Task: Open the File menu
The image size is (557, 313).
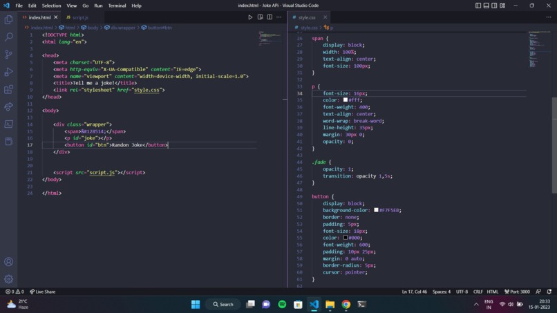Action: pyautogui.click(x=19, y=6)
